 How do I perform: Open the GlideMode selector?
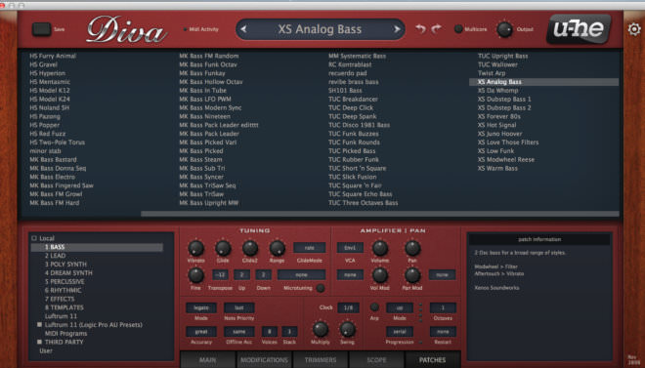point(310,248)
